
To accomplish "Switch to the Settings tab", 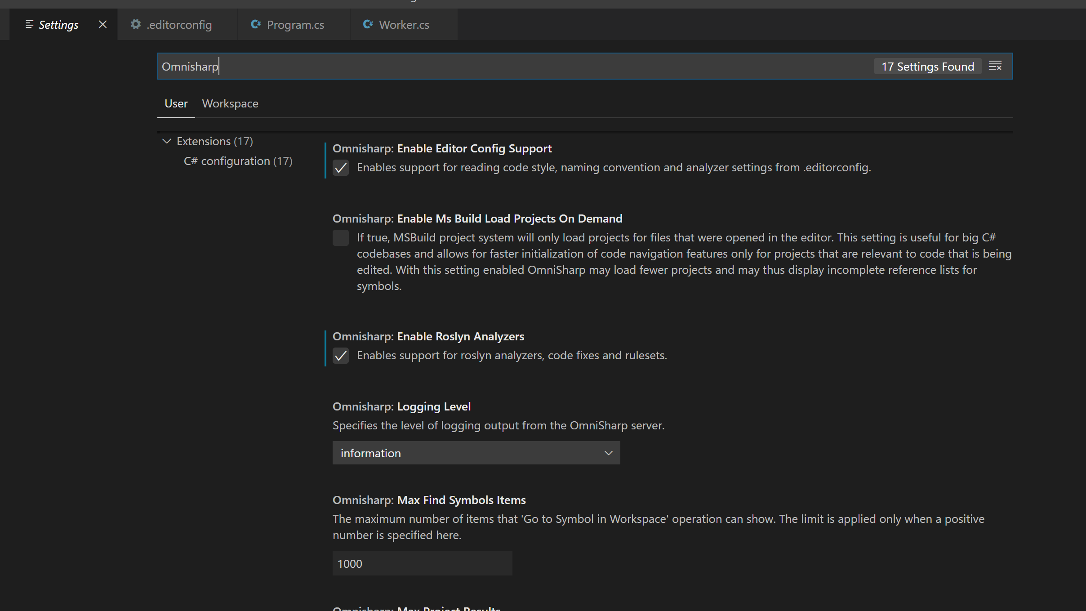I will coord(63,24).
